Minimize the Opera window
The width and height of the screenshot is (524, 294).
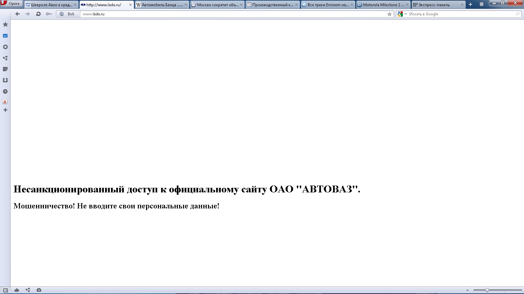click(x=495, y=3)
